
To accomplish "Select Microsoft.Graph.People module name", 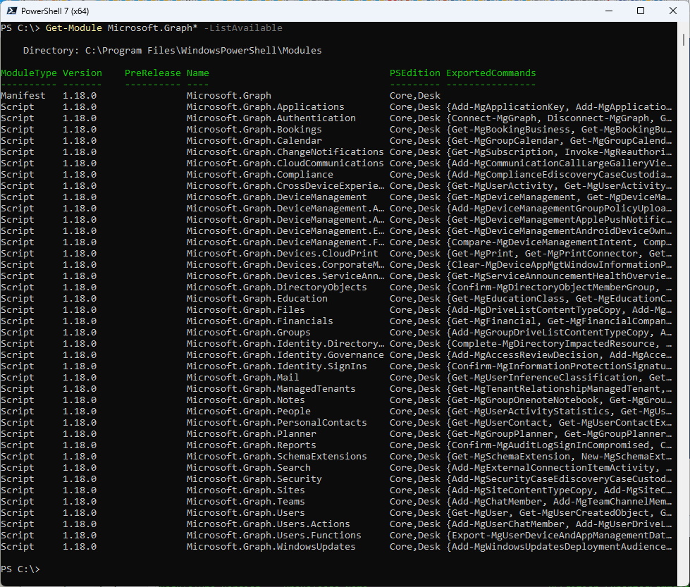I will pos(249,412).
